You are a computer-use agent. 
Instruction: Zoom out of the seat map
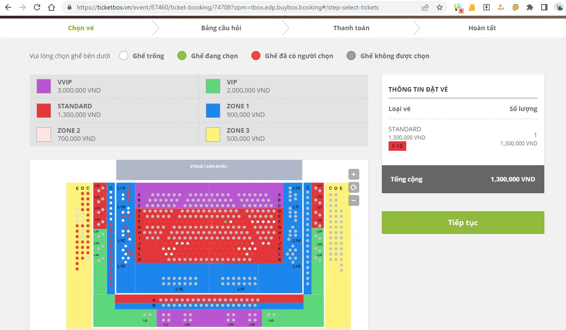coord(354,200)
